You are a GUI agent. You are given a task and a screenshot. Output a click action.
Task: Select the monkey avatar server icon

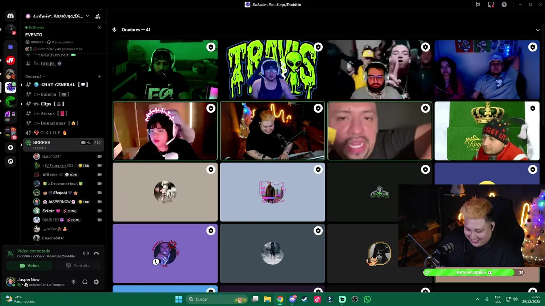pos(11,74)
